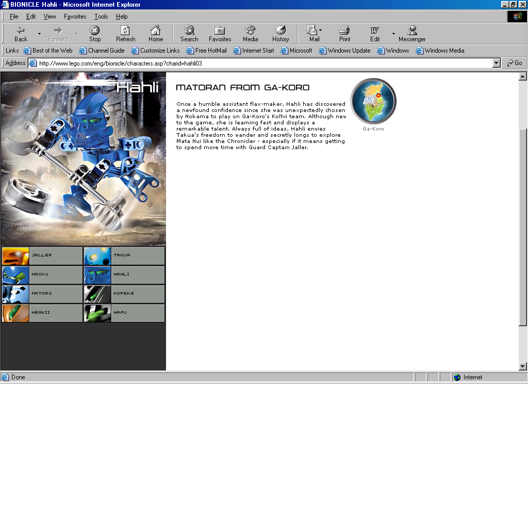Select the Hafu mask icon
The image size is (528, 516).
tap(97, 313)
